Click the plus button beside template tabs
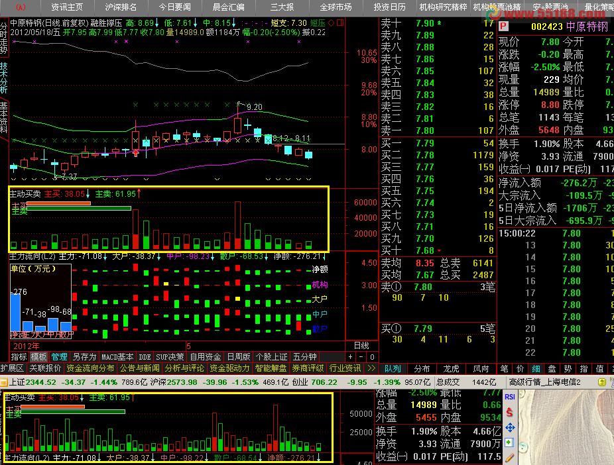This screenshot has height=465, width=614. pos(350,356)
